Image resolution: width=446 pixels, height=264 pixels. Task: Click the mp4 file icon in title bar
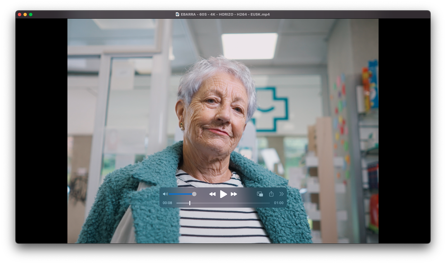point(177,14)
